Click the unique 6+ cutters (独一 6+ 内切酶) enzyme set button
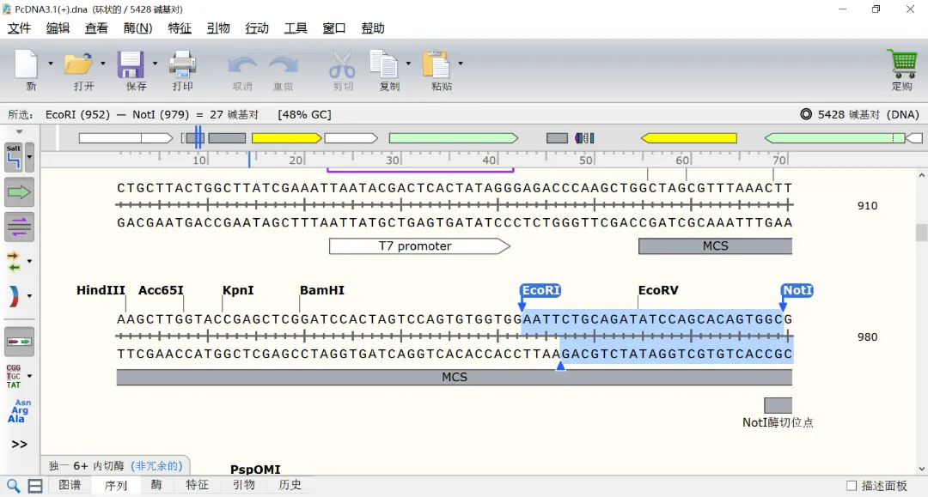Image resolution: width=928 pixels, height=497 pixels. (x=115, y=466)
